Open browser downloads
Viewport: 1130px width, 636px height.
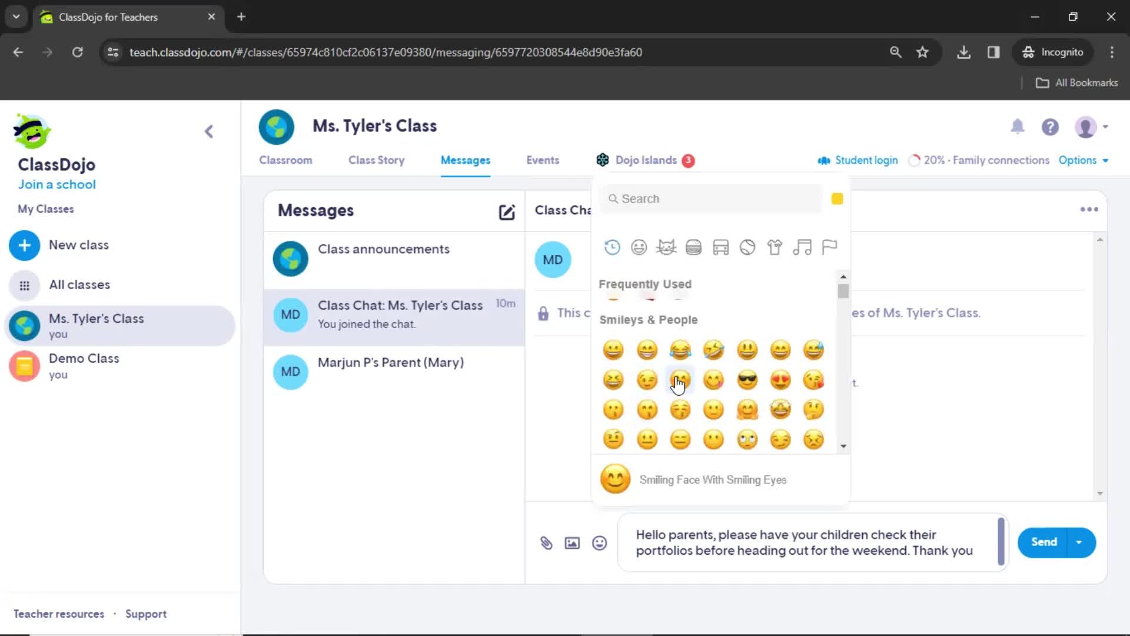tap(963, 52)
